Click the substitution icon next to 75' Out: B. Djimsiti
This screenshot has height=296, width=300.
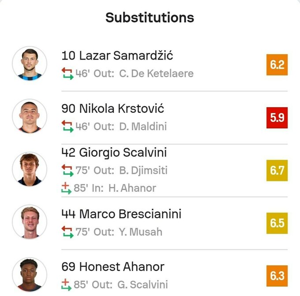67,170
